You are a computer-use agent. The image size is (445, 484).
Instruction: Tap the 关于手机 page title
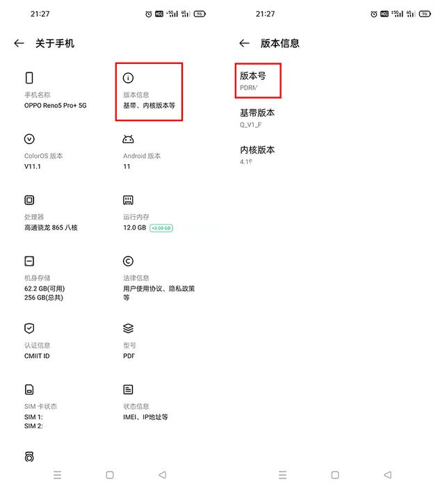55,43
